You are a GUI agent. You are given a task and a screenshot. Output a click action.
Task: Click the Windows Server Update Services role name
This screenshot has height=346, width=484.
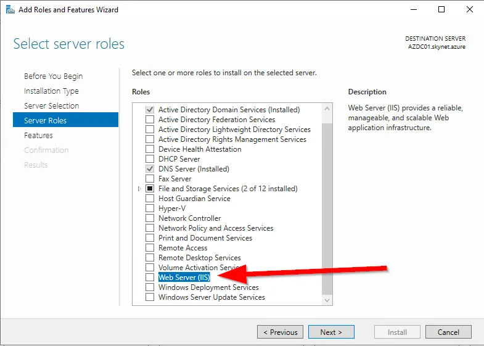pos(211,297)
